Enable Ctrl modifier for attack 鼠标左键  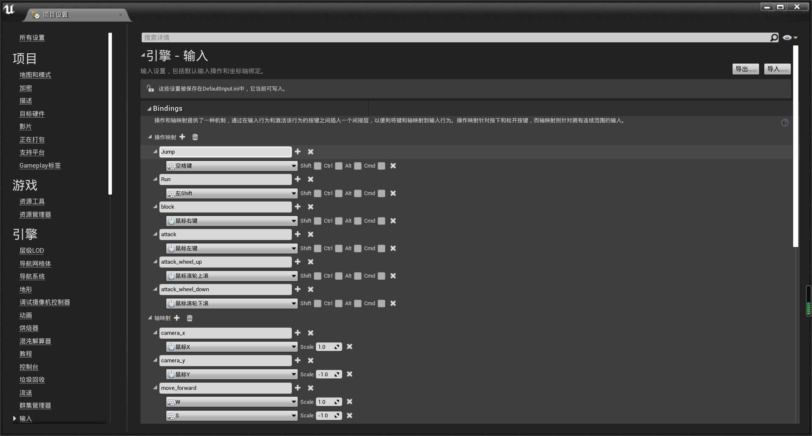[x=339, y=248]
